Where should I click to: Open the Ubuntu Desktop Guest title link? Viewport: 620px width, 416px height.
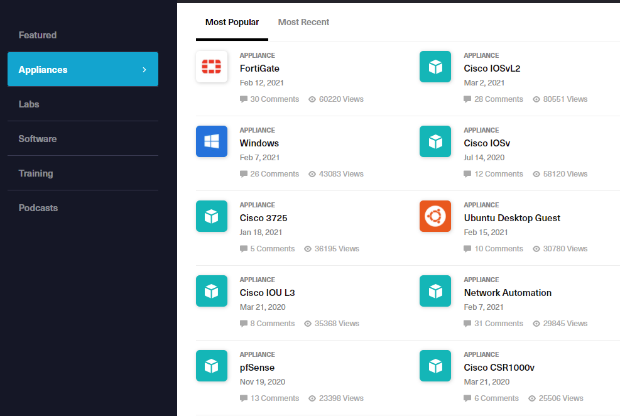pyautogui.click(x=512, y=218)
